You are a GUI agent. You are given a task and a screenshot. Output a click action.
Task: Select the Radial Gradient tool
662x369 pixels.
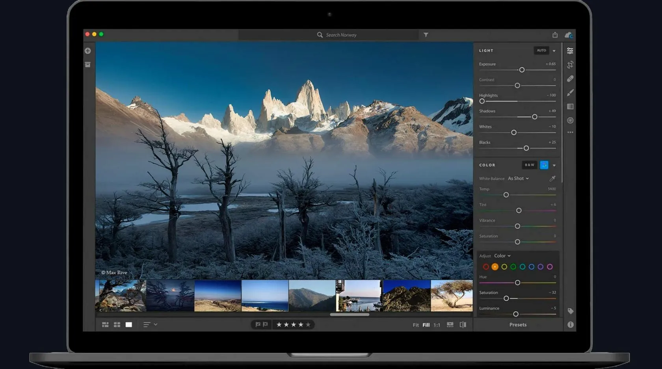[570, 121]
